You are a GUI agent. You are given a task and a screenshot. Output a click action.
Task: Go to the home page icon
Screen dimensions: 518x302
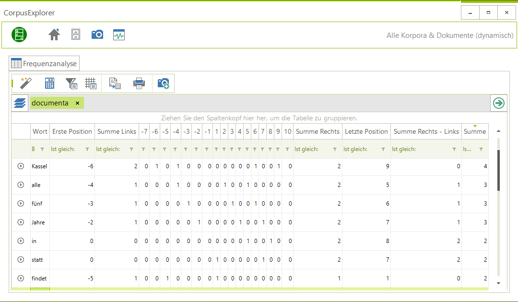click(54, 35)
